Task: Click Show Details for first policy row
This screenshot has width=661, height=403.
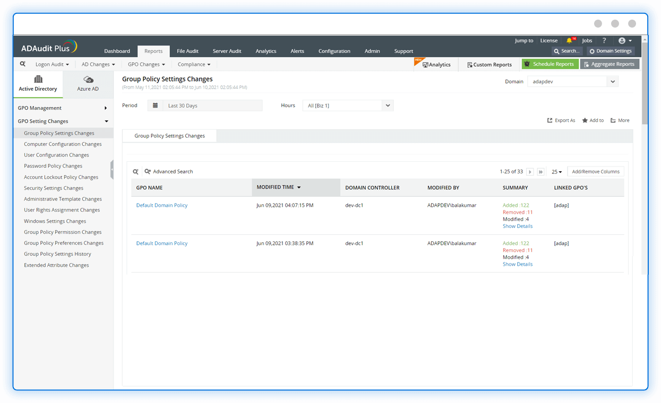Action: pos(518,226)
